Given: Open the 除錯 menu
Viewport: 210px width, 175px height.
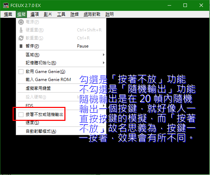Looking at the screenshot, I should pos(74,14).
